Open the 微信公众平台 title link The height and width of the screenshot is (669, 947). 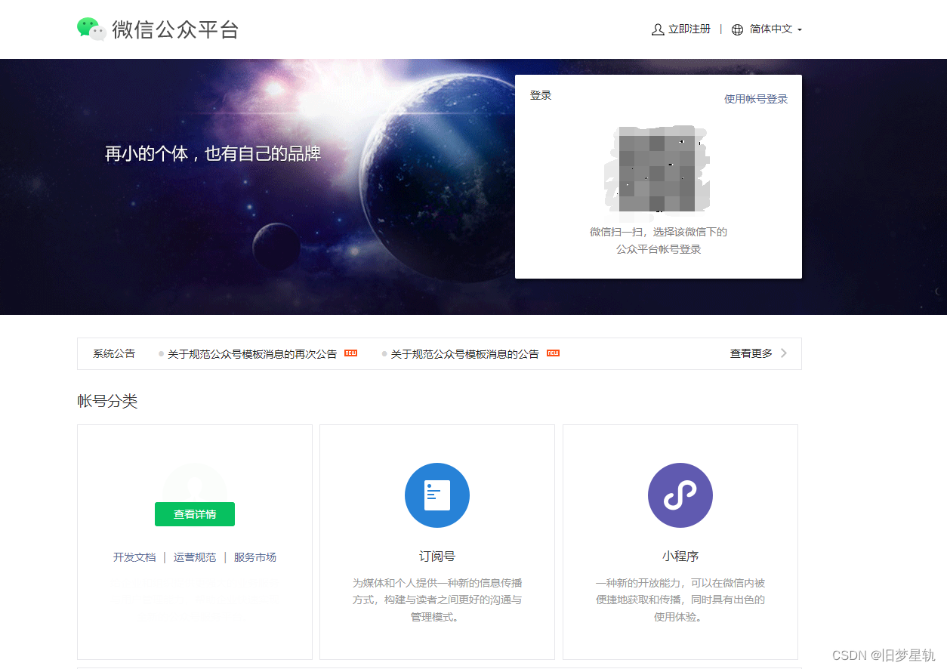coord(175,29)
